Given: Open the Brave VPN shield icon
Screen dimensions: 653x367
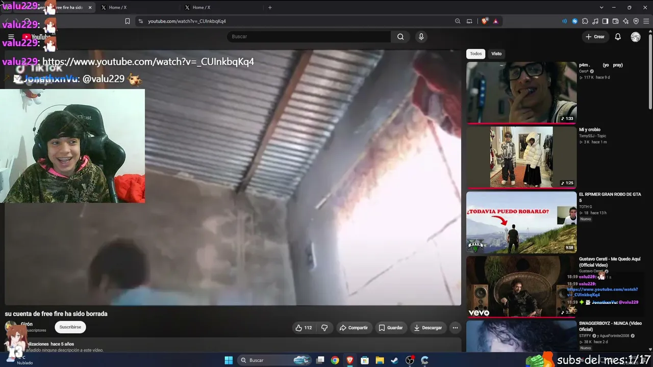Looking at the screenshot, I should 636,21.
